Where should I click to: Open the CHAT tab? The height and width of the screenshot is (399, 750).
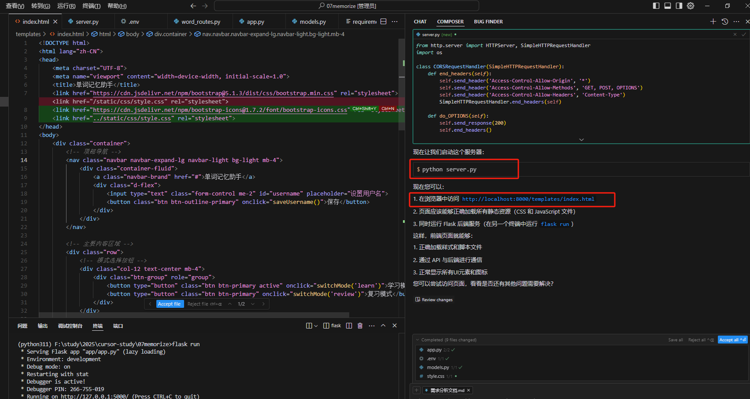coord(420,22)
